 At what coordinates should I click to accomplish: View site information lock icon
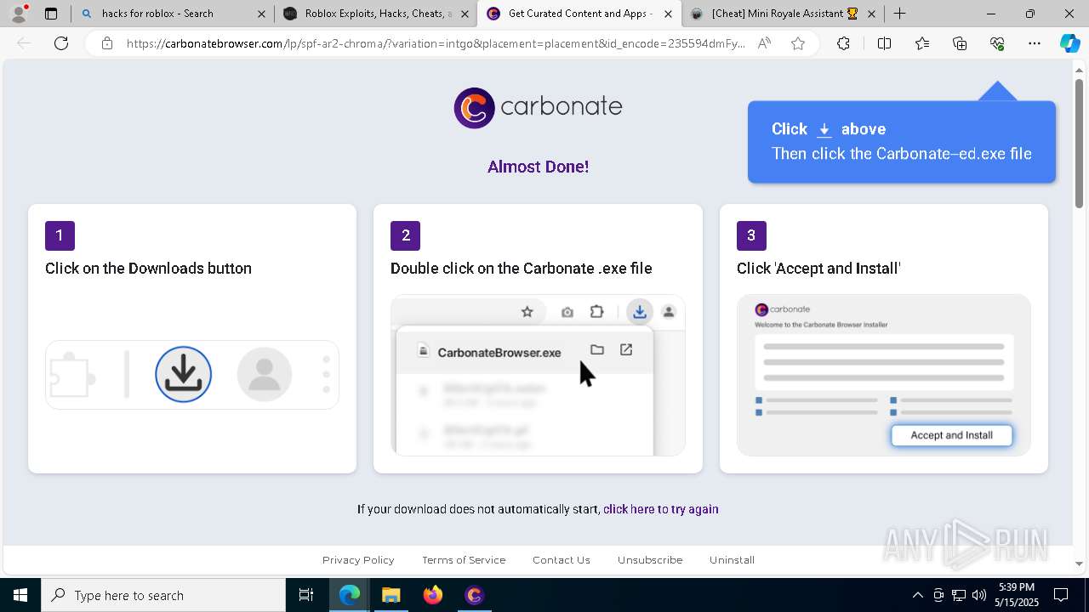click(x=107, y=43)
